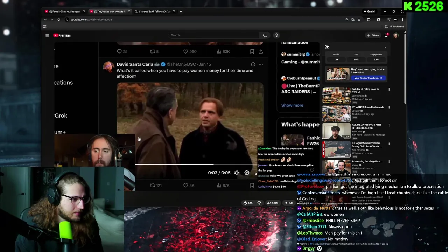Like the YouTube video with 54K likes
Viewport: 448px width, 252px height.
tap(248, 203)
